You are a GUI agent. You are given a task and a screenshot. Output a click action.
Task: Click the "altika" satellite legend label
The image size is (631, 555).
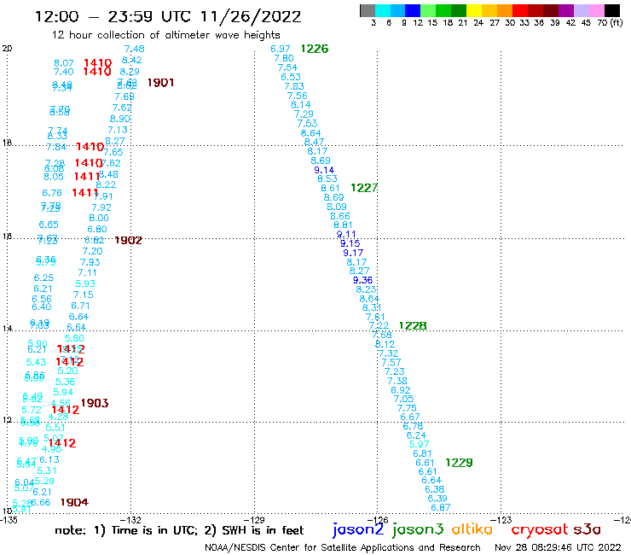click(472, 529)
